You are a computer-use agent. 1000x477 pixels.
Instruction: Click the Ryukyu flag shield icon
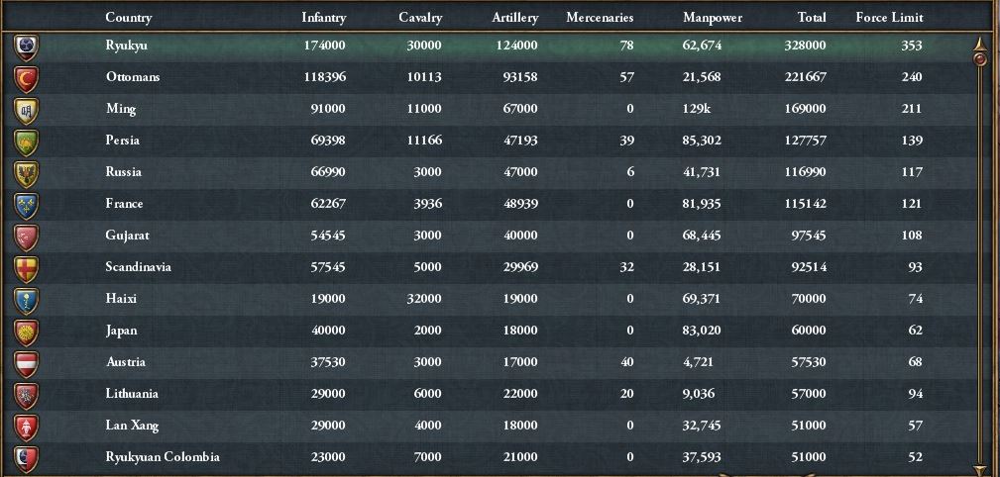pos(27,47)
